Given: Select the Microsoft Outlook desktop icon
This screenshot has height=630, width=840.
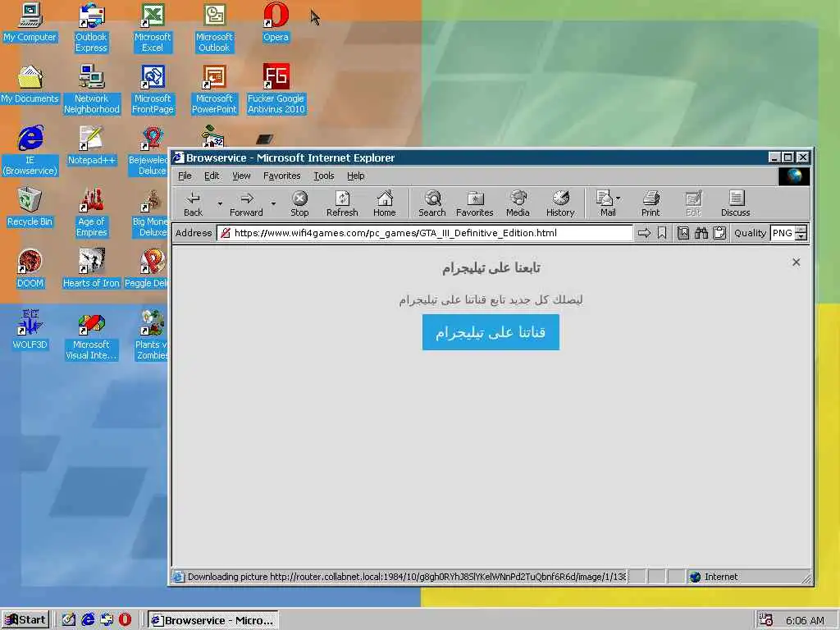Looking at the screenshot, I should 214,27.
